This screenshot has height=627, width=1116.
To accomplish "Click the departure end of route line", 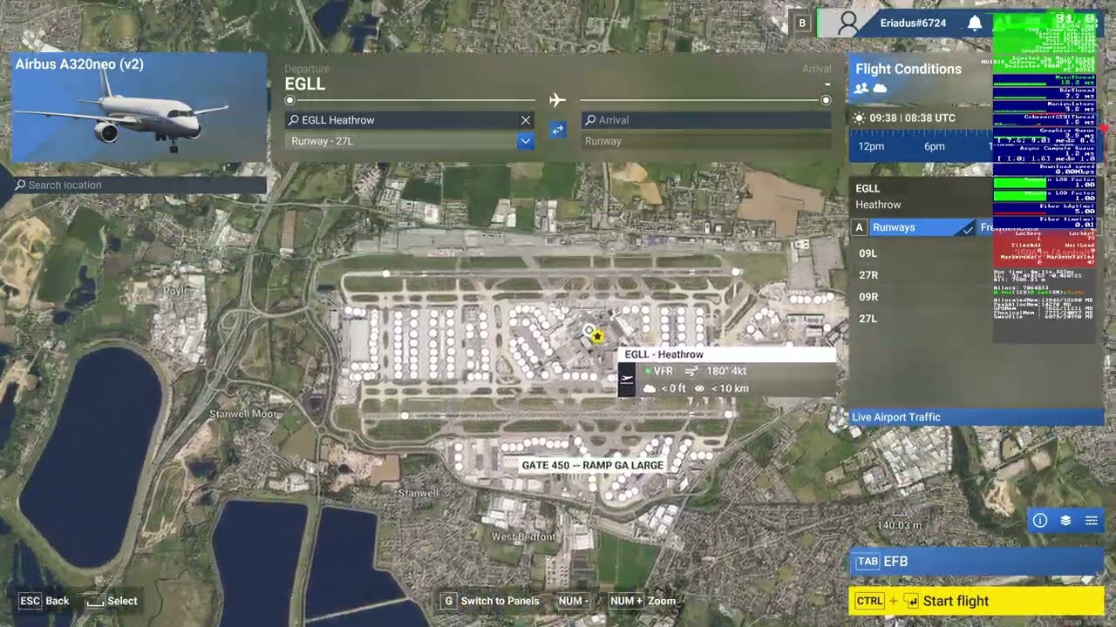I will point(289,100).
